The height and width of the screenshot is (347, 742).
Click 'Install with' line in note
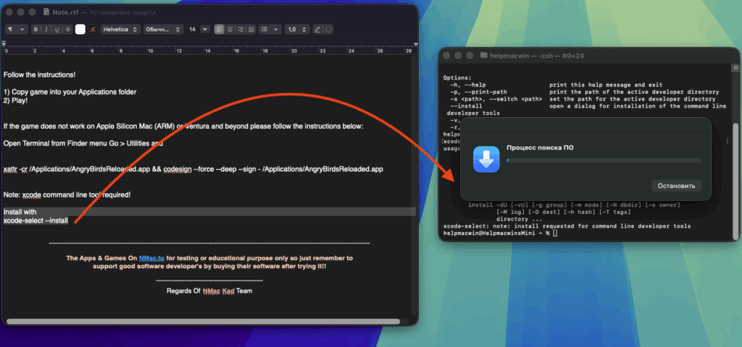pos(20,212)
